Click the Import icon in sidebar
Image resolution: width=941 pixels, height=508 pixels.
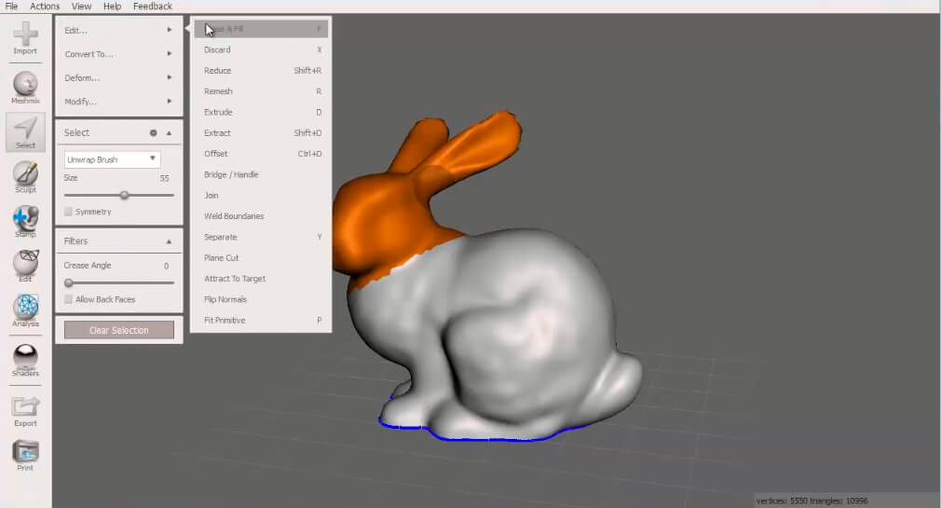[25, 38]
